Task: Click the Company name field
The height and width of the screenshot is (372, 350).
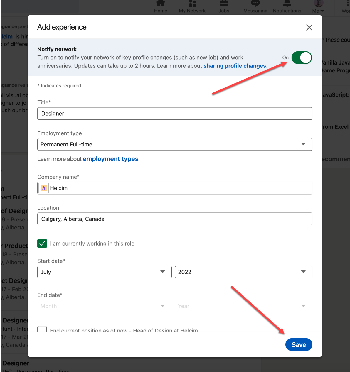Action: point(175,188)
